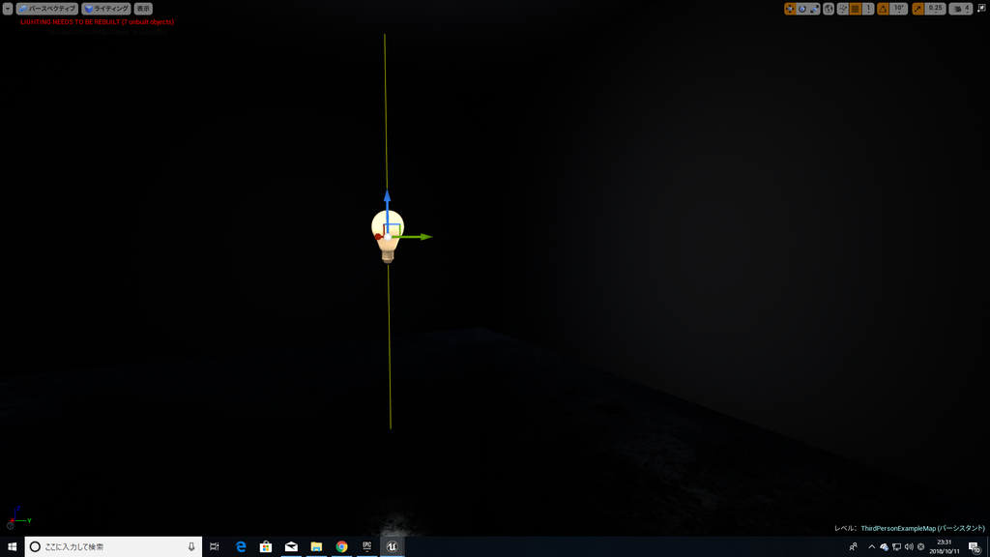Open the camera speed icon
Screen dimensions: 990x557
(x=955, y=8)
